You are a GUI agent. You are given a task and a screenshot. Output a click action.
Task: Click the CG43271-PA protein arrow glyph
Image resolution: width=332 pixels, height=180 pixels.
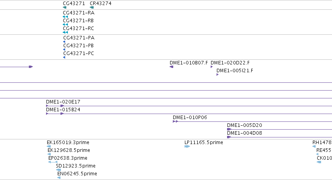pyautogui.click(x=64, y=42)
